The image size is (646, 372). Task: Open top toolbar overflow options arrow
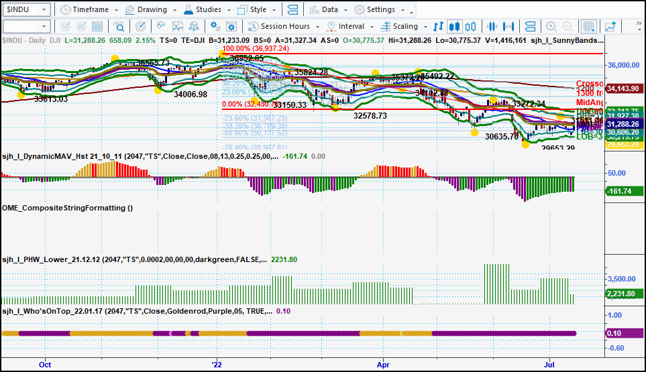tap(412, 12)
